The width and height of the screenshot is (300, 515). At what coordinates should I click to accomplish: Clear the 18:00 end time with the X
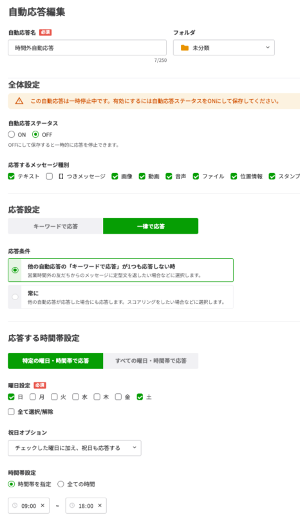point(100,505)
